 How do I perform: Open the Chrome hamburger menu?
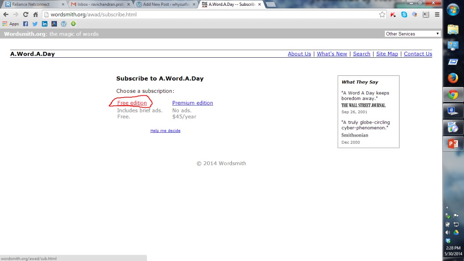tap(437, 14)
